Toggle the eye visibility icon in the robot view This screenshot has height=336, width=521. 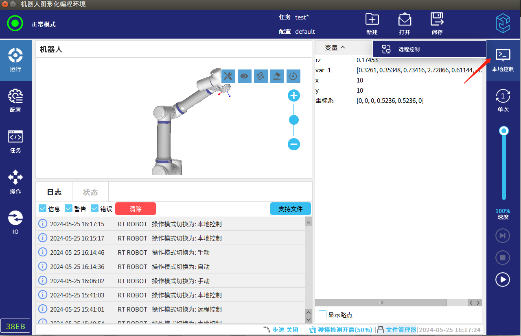(244, 76)
